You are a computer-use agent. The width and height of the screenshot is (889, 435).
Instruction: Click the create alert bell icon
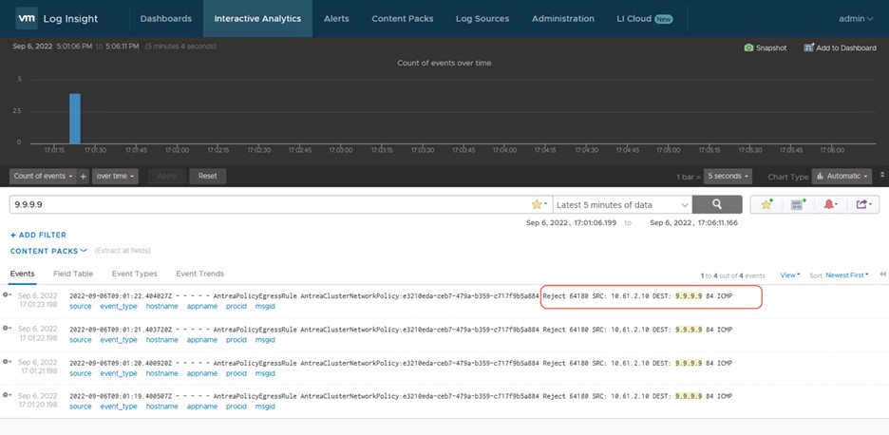[x=829, y=204]
